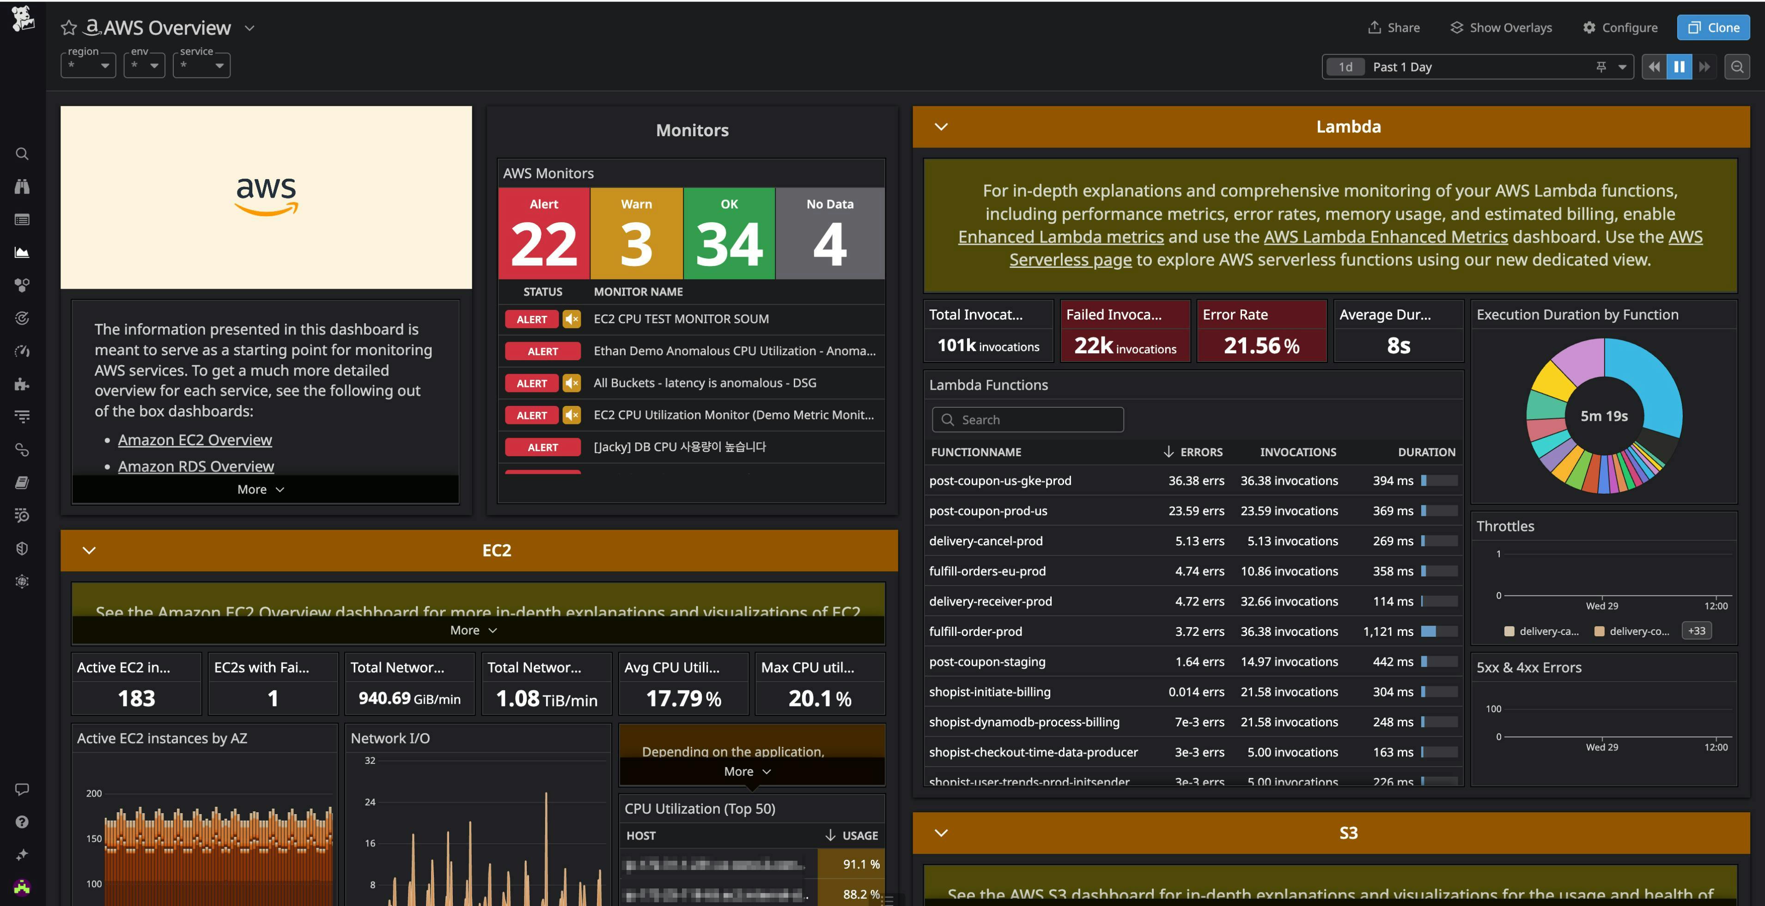1765x906 pixels.
Task: Open the Dashboards chart icon in the sidebar
Action: 22,253
